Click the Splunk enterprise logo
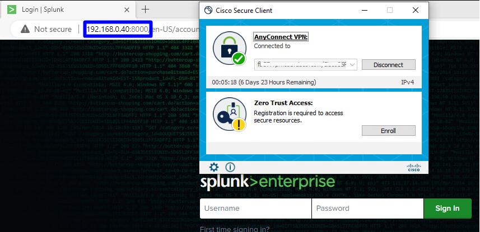This screenshot has height=232, width=480. pos(268,182)
